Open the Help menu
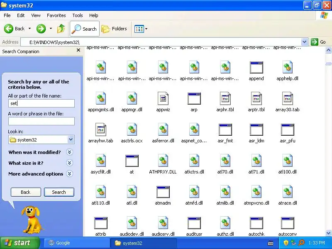This screenshot has width=332, height=249. pos(94,15)
